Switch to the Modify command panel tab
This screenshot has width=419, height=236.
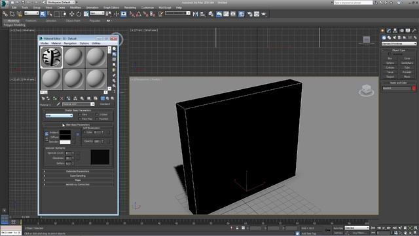(x=389, y=31)
